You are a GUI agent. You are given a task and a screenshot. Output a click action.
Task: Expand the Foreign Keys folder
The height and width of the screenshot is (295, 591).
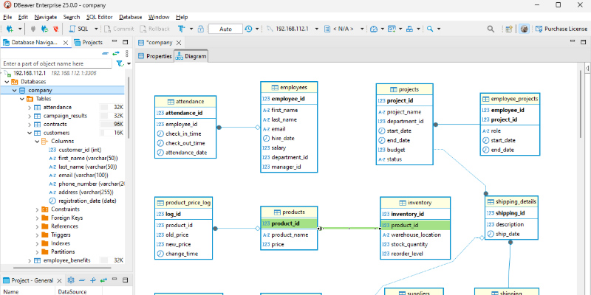coord(37,218)
